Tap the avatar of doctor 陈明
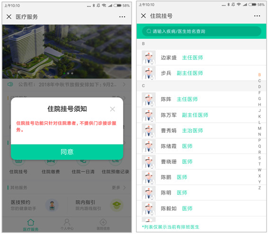Viewport: 268px width, 234px height. click(149, 193)
